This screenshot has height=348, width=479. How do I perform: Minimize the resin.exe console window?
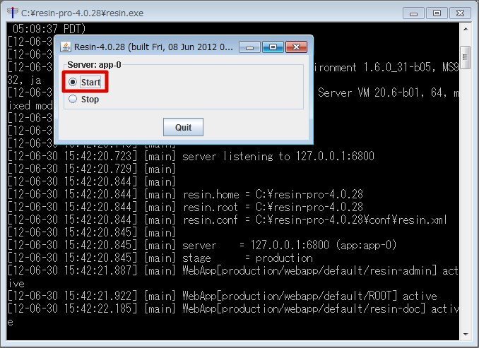point(413,13)
